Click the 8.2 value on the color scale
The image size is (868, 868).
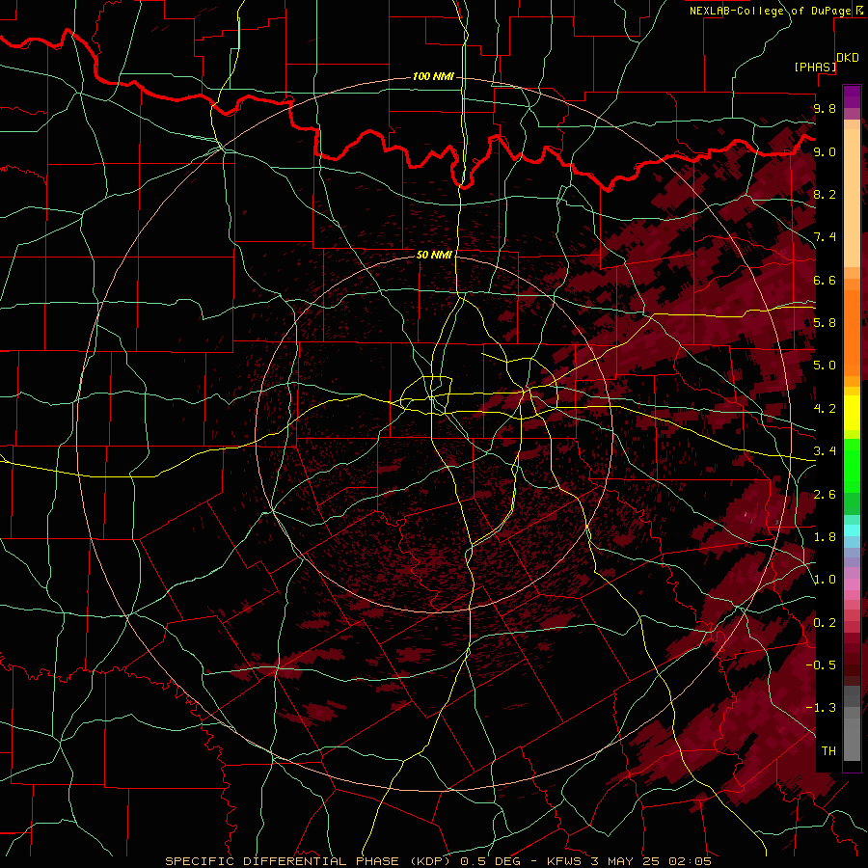pos(825,194)
